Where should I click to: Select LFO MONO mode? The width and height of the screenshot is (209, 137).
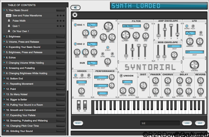tap(187, 26)
